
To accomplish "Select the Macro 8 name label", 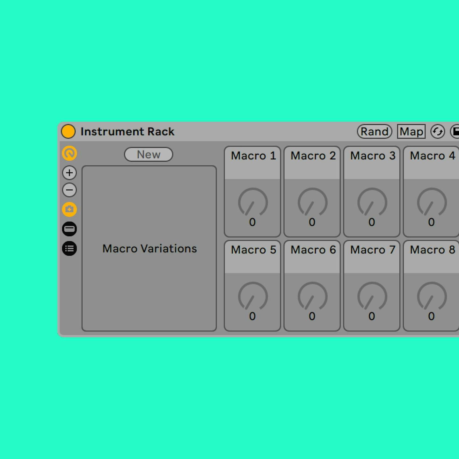I will 432,250.
